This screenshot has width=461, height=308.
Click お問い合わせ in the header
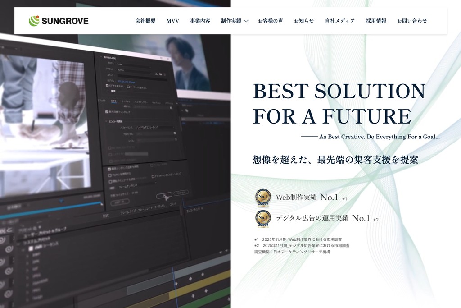(x=412, y=21)
